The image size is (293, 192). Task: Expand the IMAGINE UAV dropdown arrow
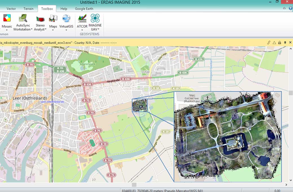tap(98, 29)
